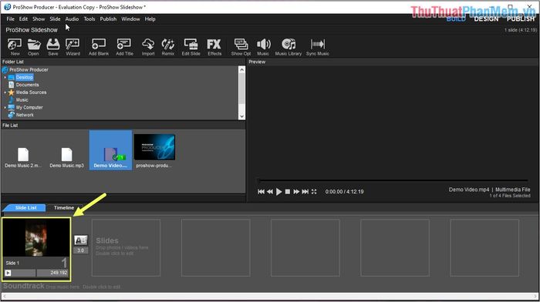
Task: Expand the My Computer node
Action: [5, 108]
